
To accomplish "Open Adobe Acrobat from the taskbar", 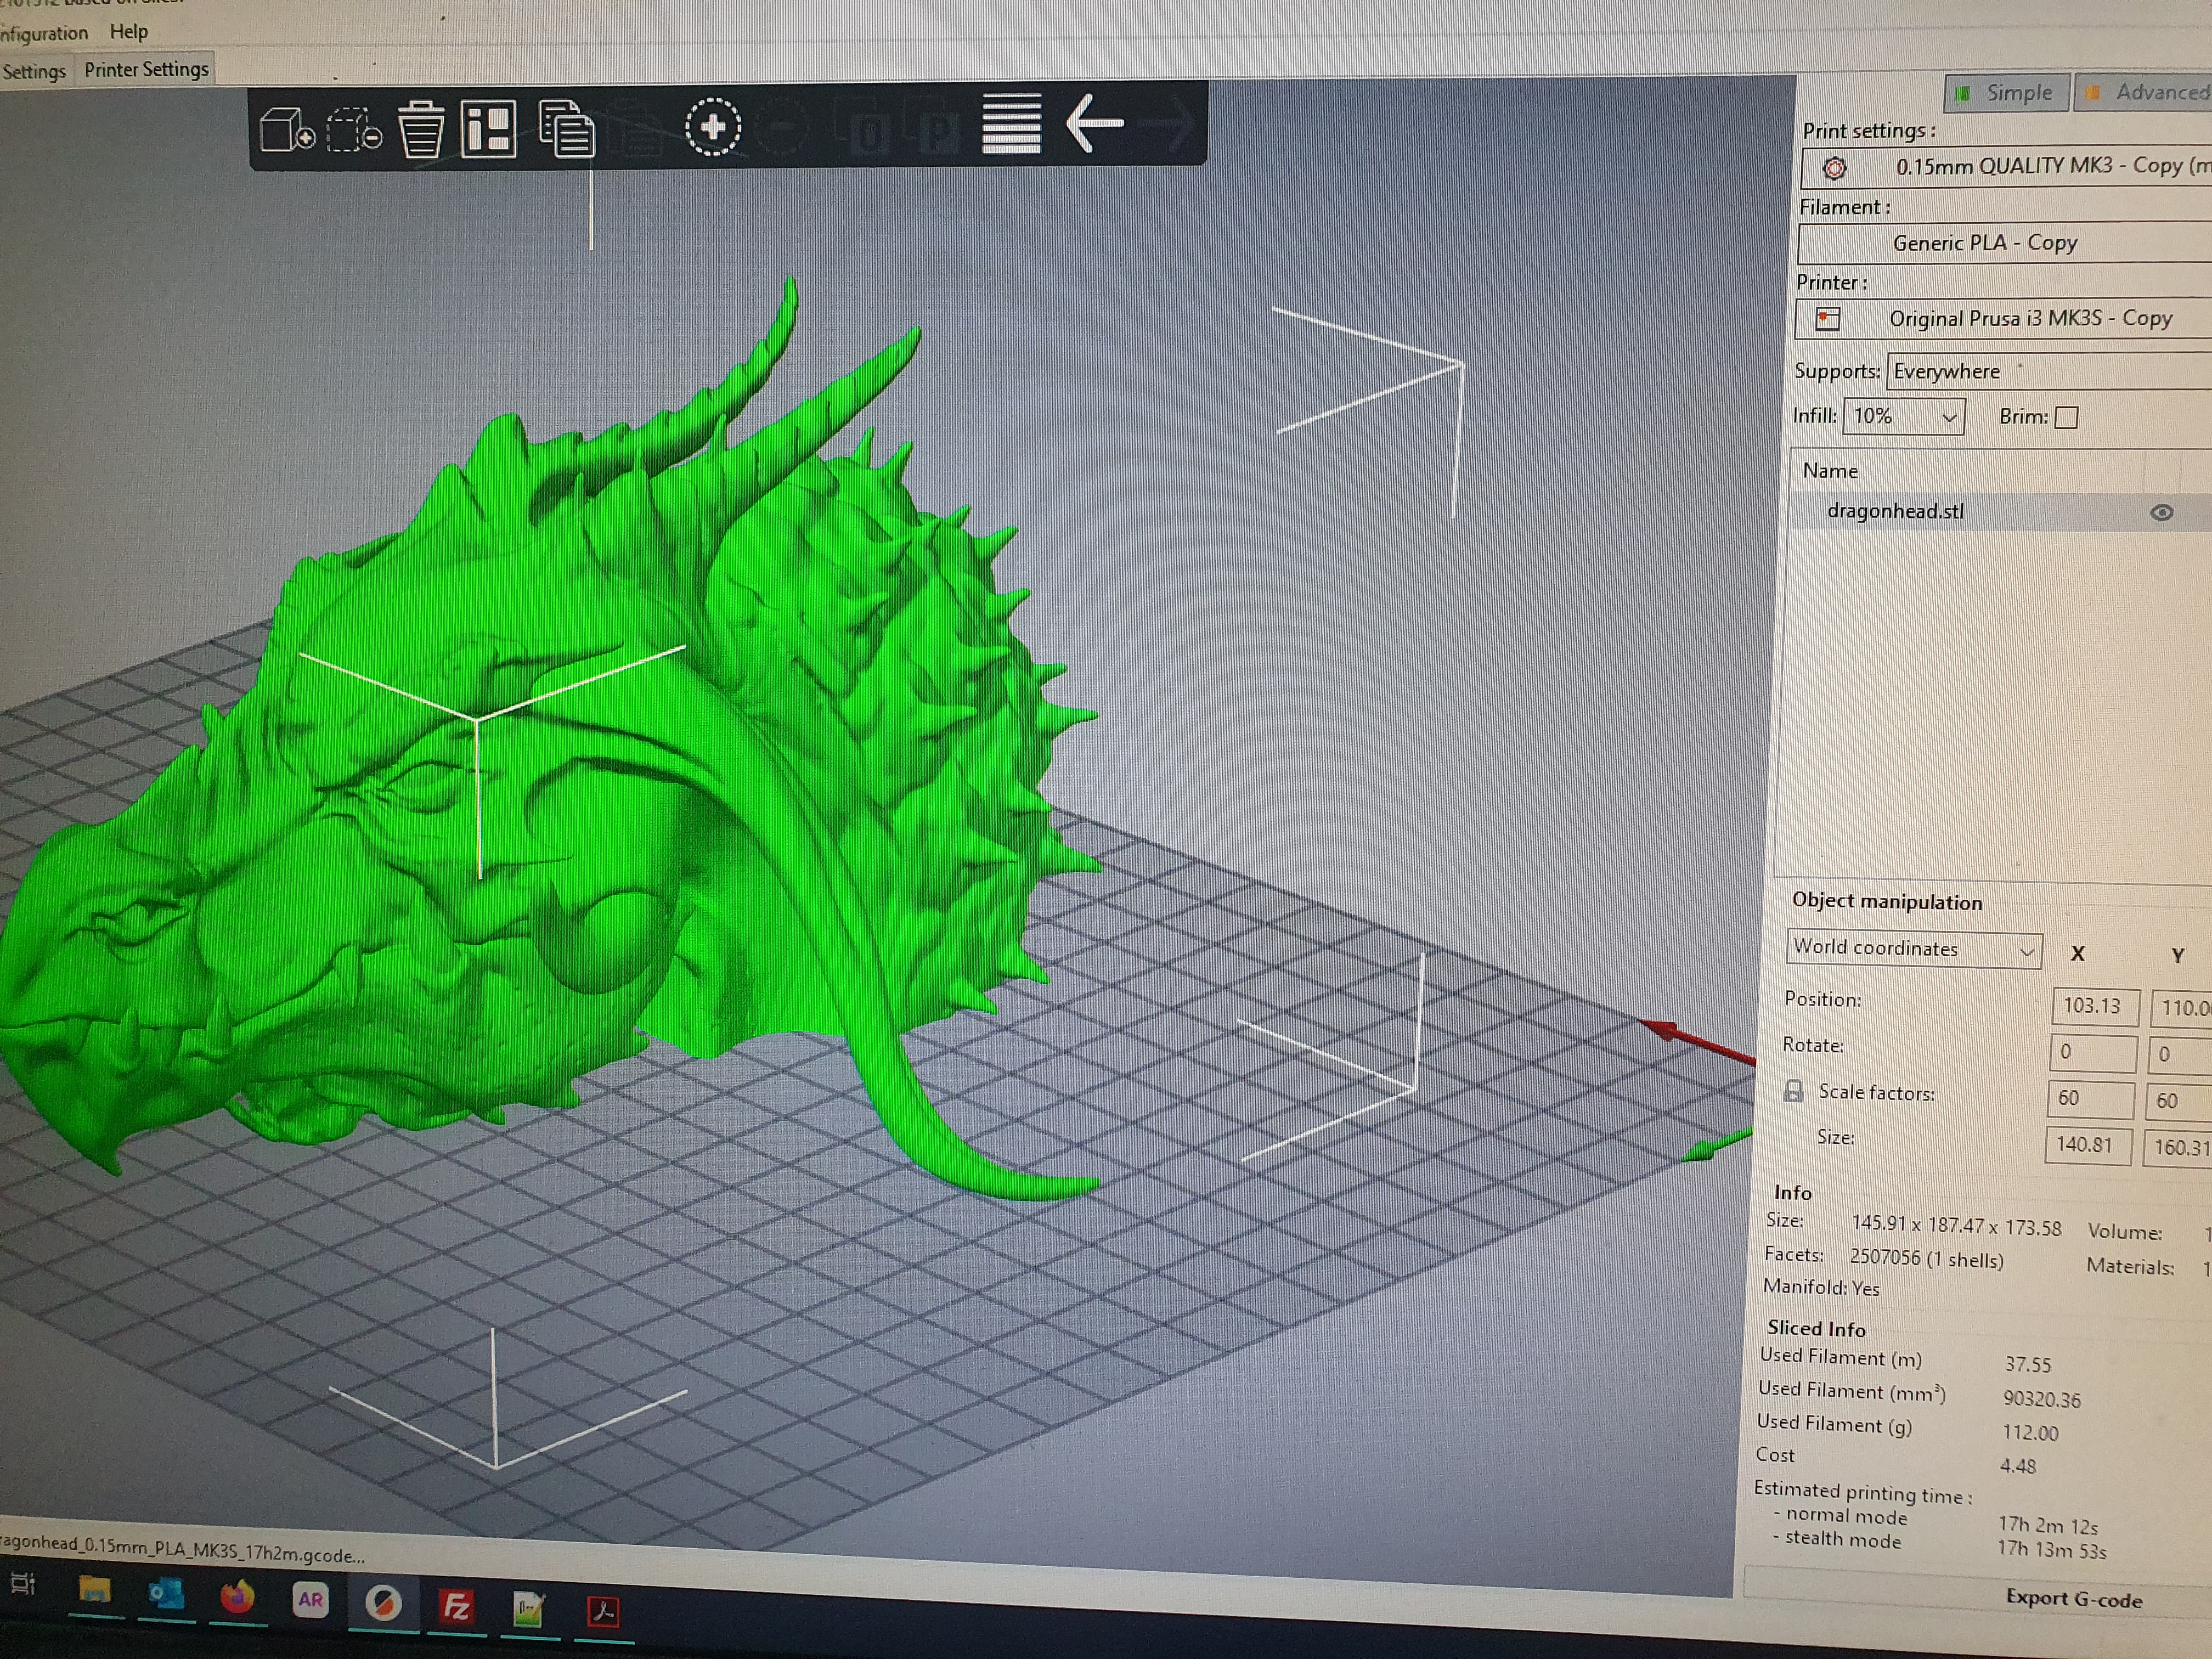I will point(603,1611).
